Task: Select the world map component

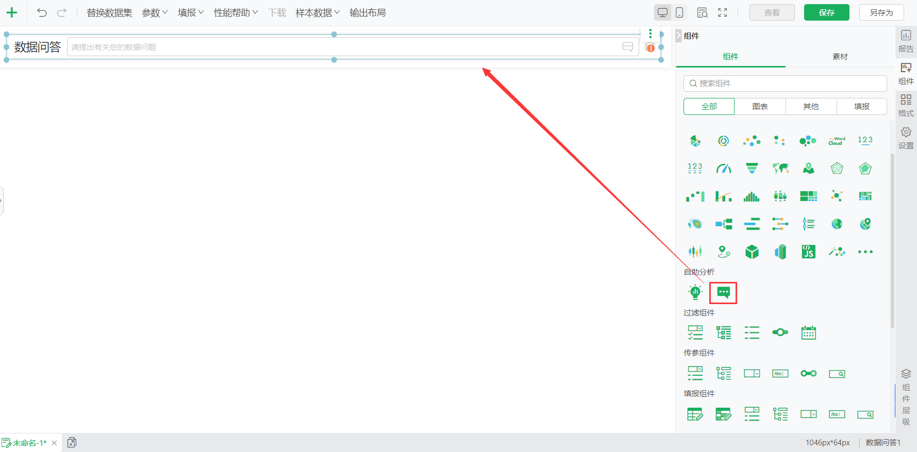Action: [x=780, y=169]
